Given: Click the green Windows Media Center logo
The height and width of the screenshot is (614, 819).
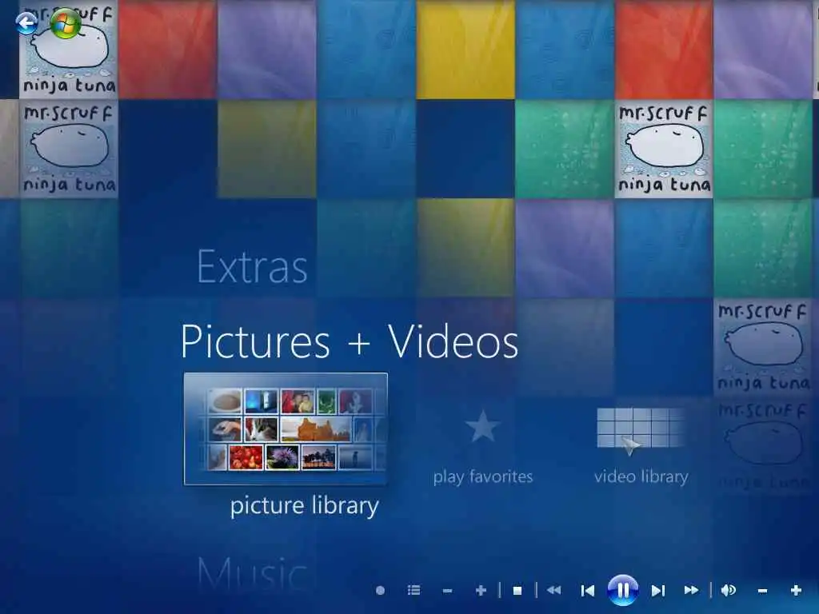Looking at the screenshot, I should 66,23.
